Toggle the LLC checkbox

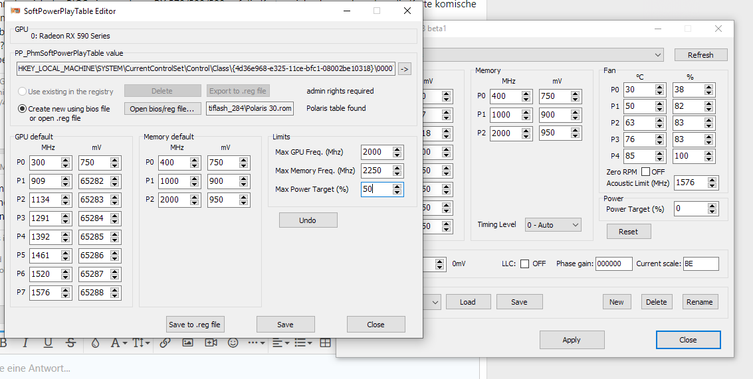525,264
